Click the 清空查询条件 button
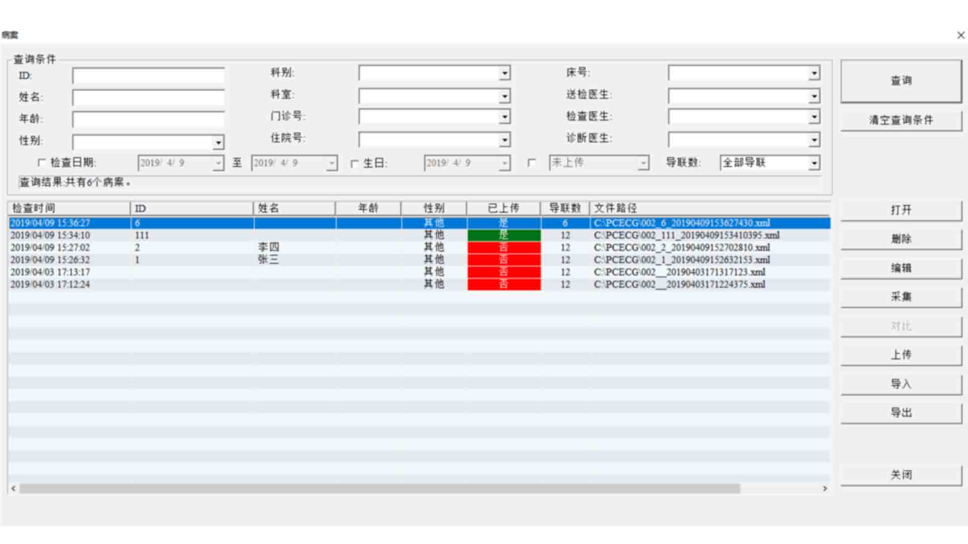The width and height of the screenshot is (968, 544). click(x=901, y=120)
